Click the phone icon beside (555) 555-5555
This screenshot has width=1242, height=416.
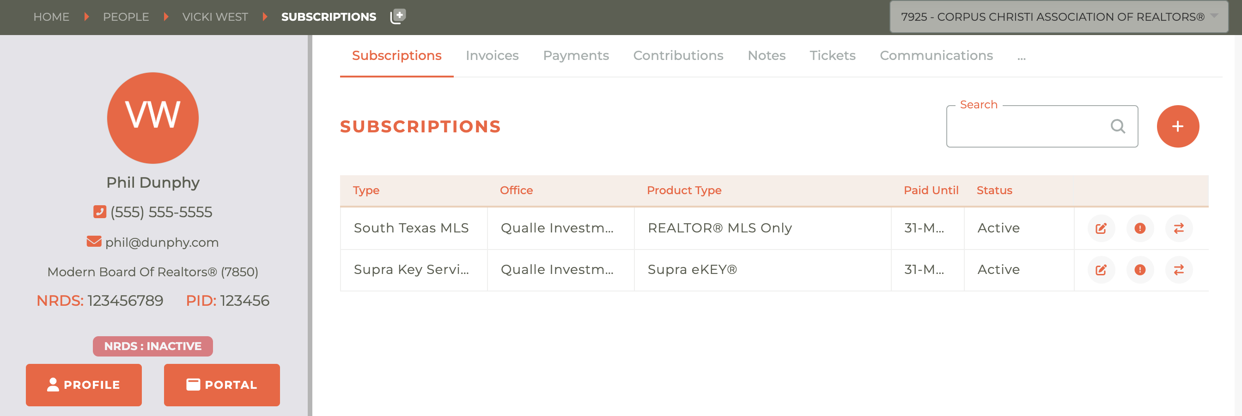(100, 212)
